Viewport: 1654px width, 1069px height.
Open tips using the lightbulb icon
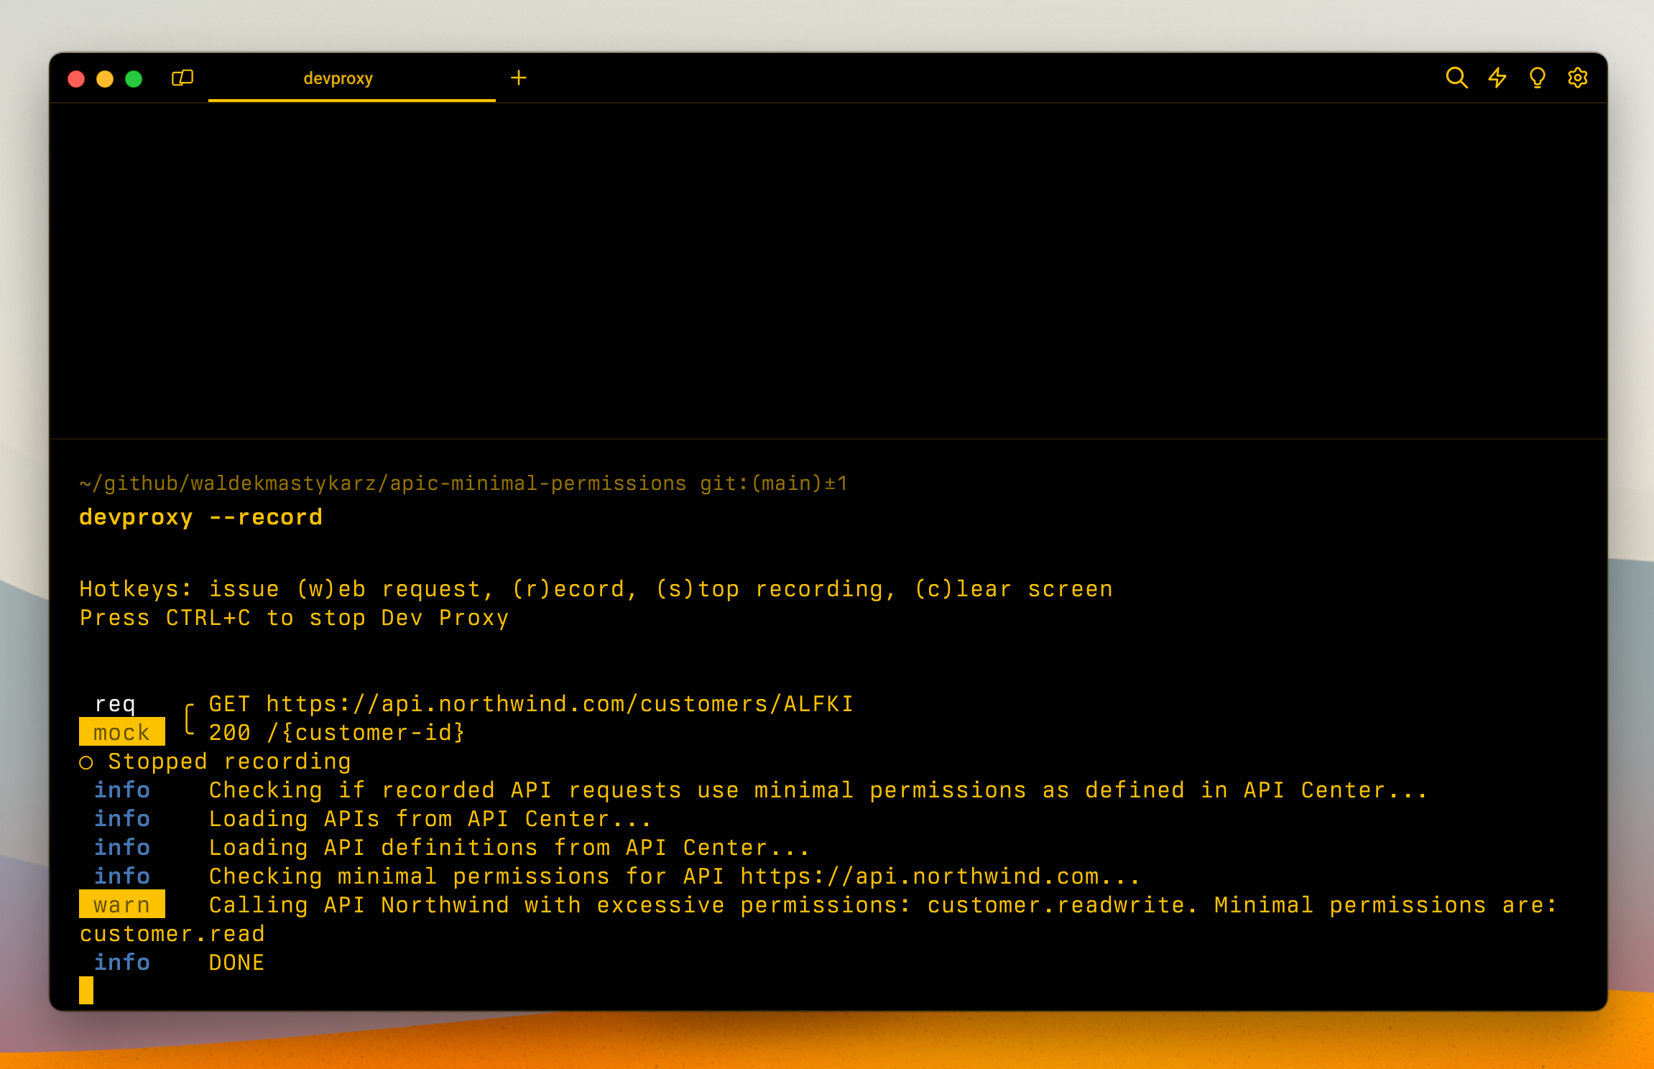(x=1538, y=77)
